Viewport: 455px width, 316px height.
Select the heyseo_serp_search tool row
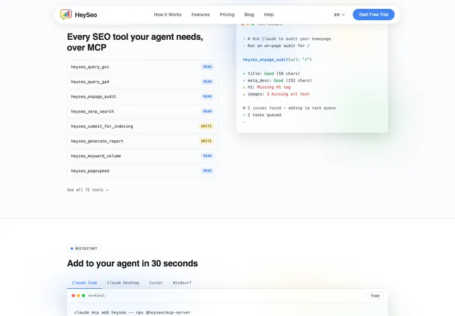[142, 111]
